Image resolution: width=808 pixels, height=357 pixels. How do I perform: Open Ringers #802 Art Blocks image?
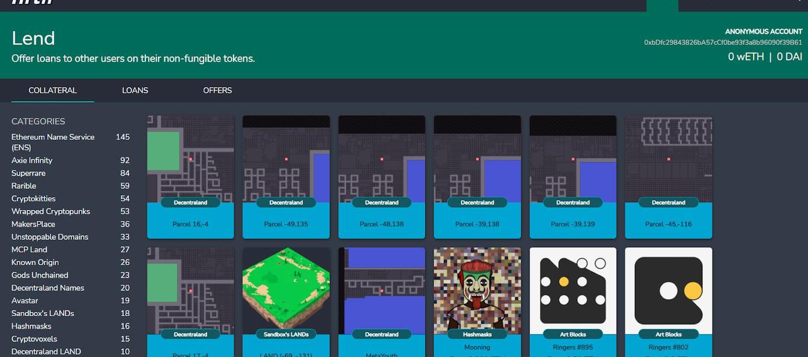pos(668,289)
